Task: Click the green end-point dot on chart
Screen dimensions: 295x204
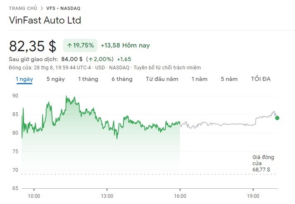Action: 277,118
